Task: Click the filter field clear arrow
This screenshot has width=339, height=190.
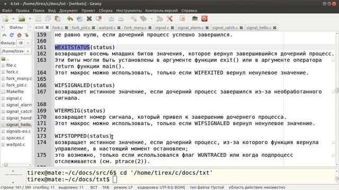Action: click(28, 43)
